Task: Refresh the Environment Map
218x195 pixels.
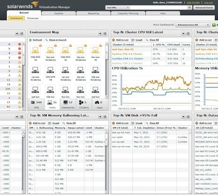Action: click(35, 40)
